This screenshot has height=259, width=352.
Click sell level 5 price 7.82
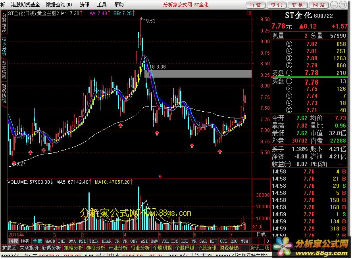tap(312, 44)
